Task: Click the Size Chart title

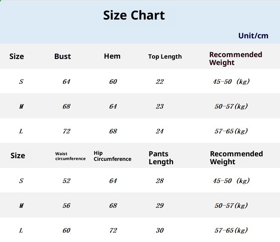Action: tap(134, 15)
